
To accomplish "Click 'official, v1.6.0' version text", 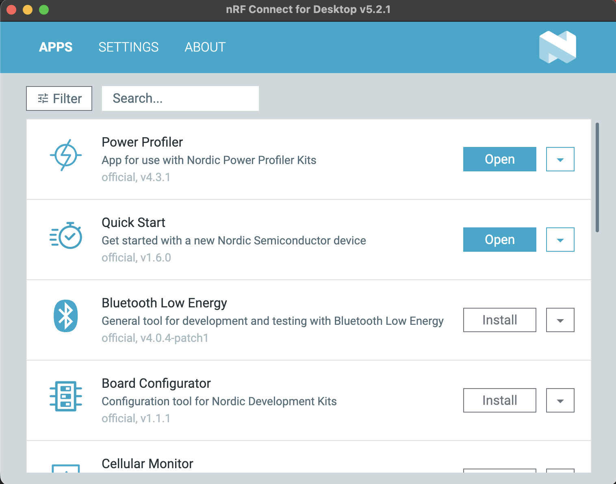I will 136,257.
